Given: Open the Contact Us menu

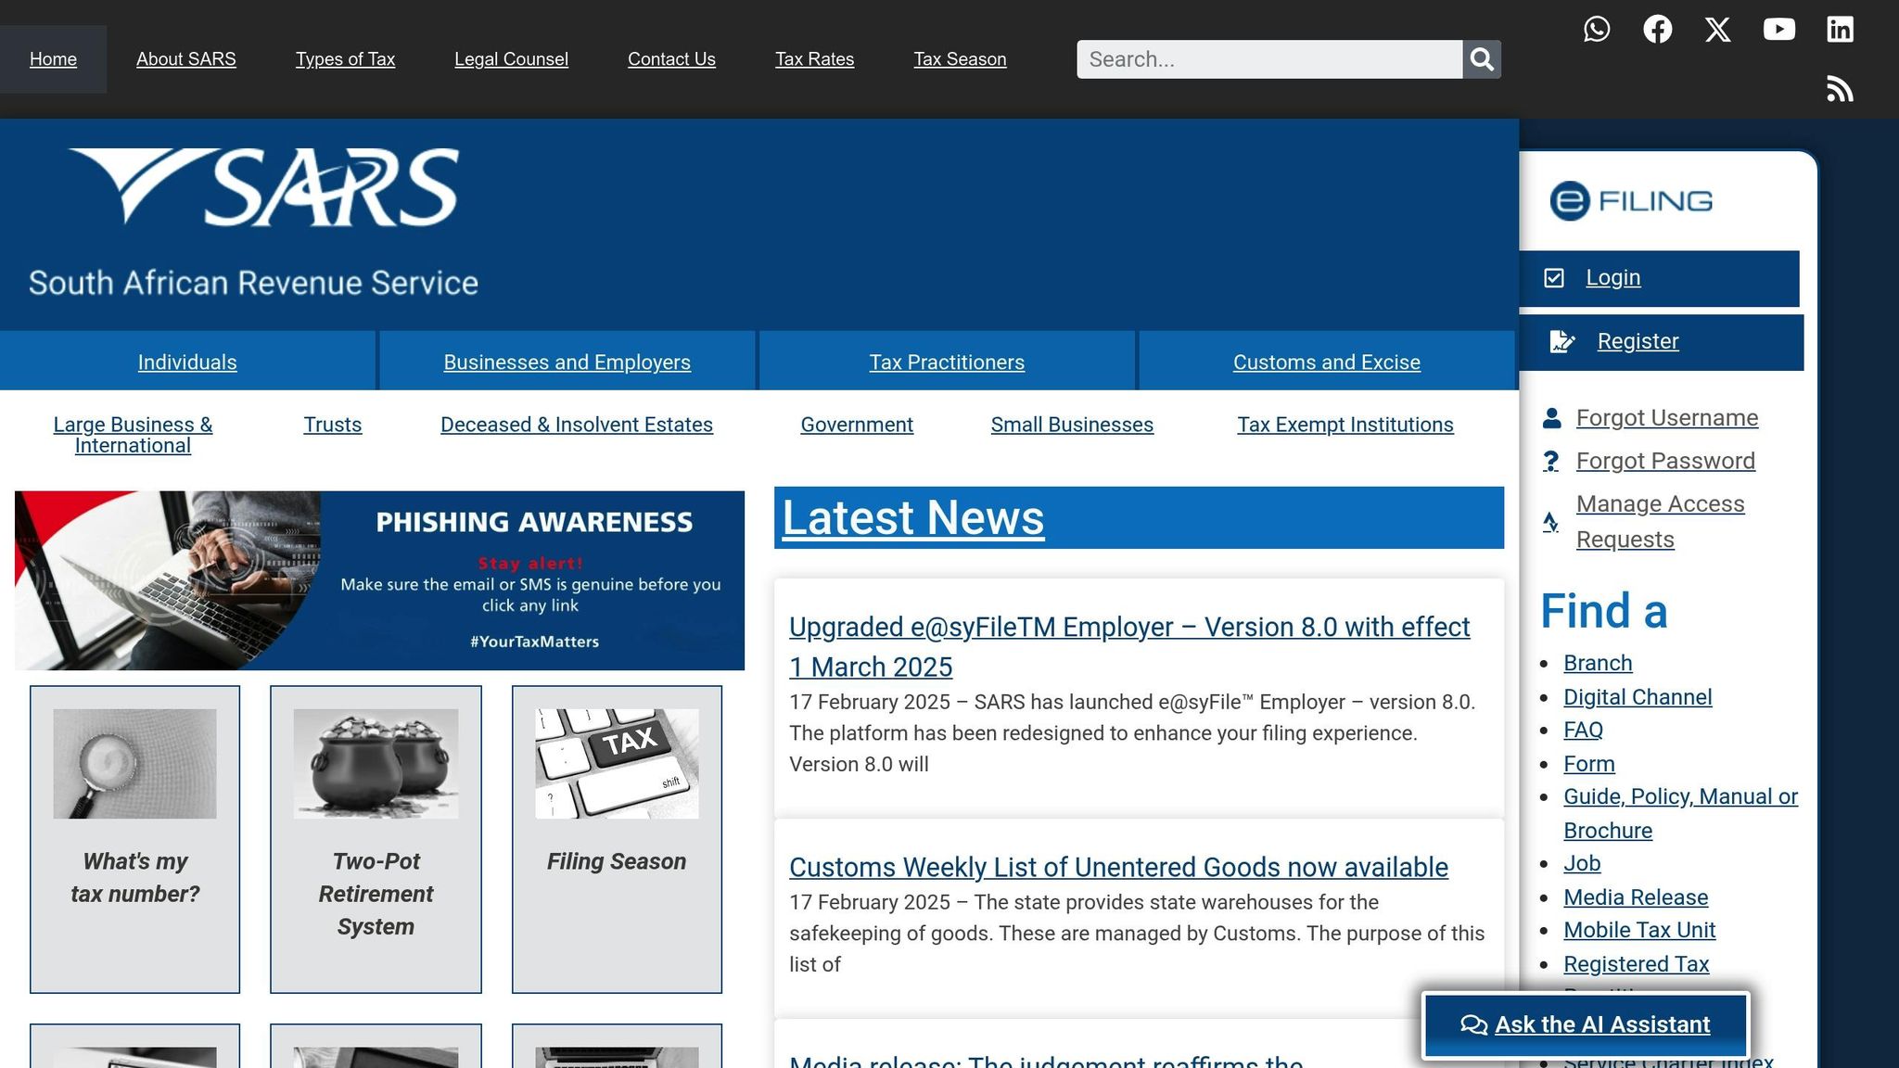Looking at the screenshot, I should click(x=671, y=59).
